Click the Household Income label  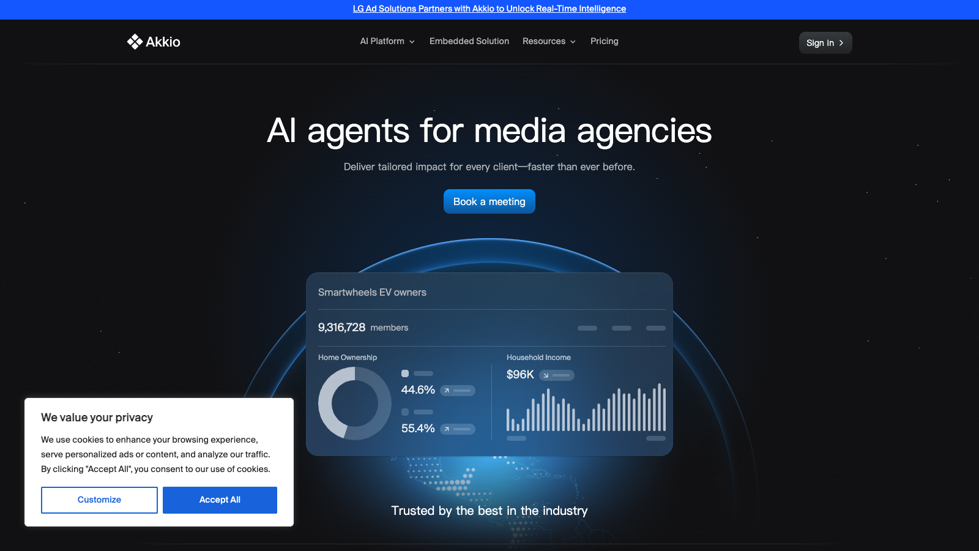coord(538,358)
